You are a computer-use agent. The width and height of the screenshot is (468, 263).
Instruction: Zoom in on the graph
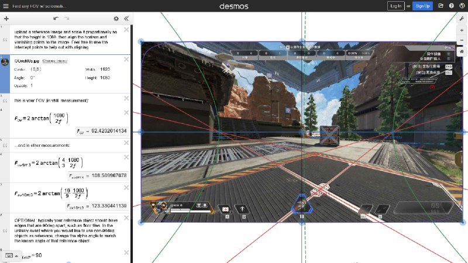click(462, 30)
